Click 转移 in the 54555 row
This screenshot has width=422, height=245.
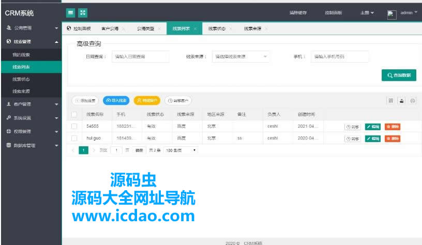click(353, 127)
